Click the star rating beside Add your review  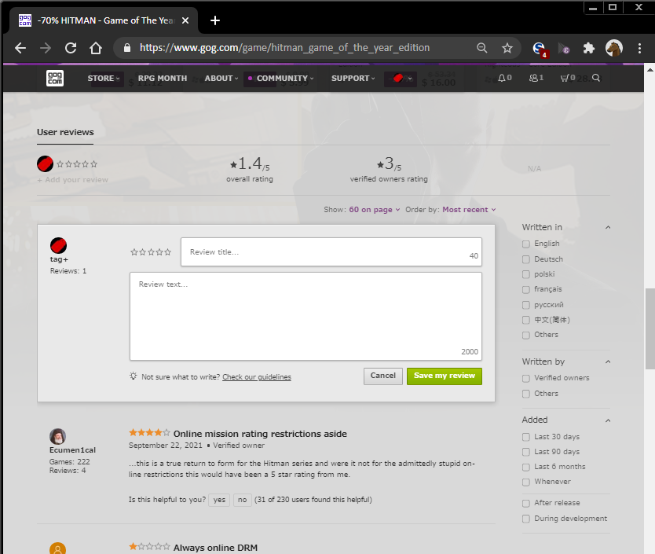(x=77, y=164)
